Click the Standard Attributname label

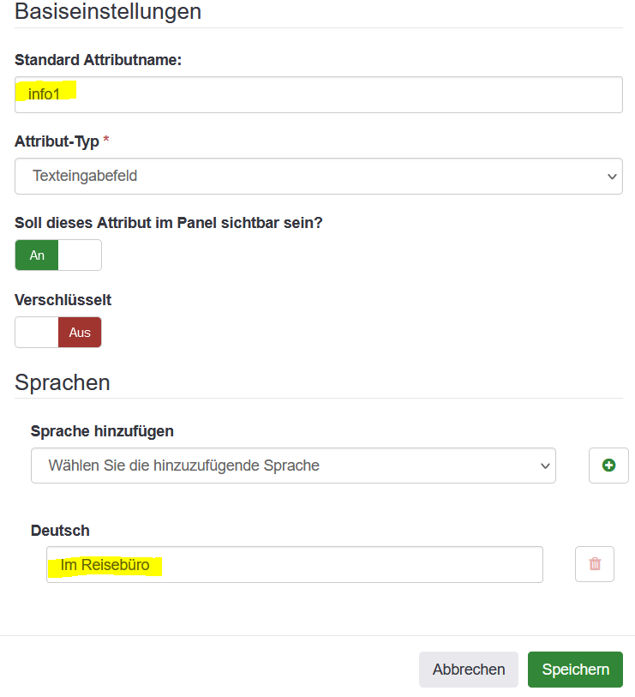[99, 60]
